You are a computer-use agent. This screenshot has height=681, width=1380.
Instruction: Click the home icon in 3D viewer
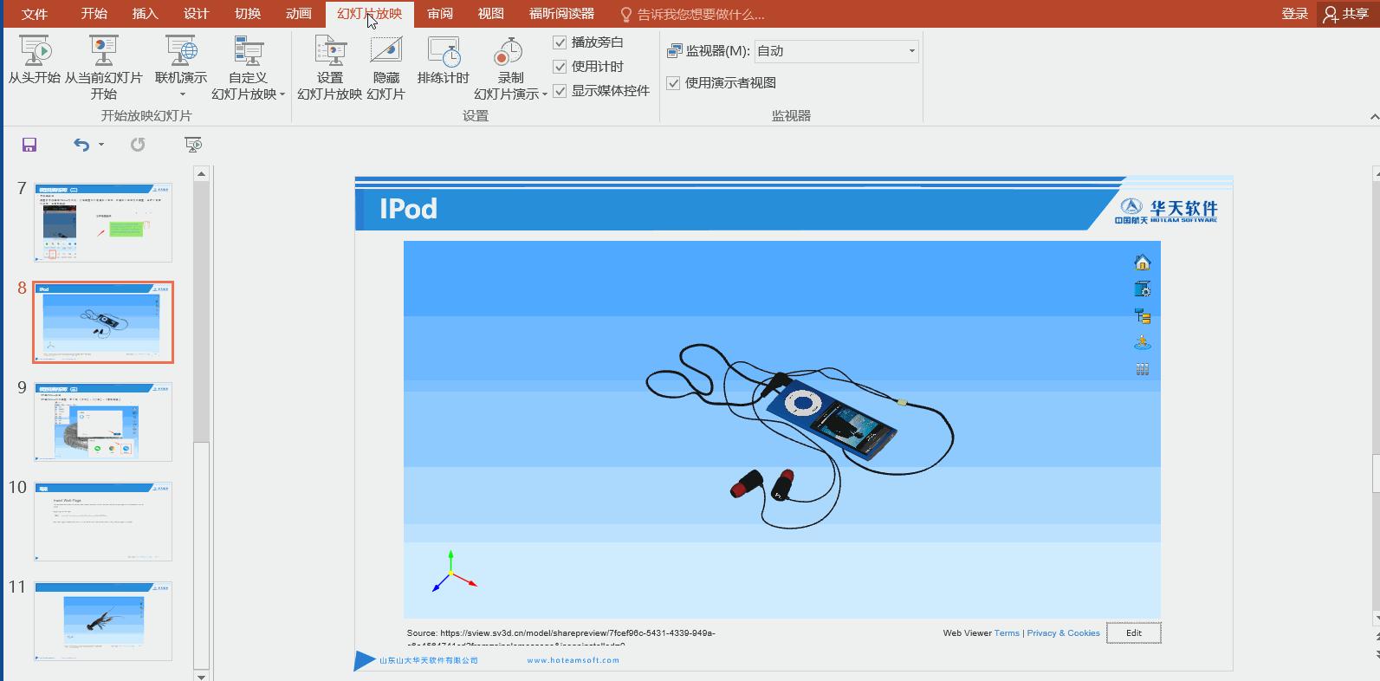1142,263
